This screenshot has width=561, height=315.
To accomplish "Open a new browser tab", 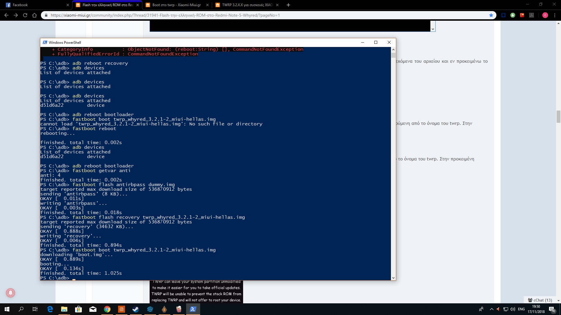I will click(x=288, y=5).
